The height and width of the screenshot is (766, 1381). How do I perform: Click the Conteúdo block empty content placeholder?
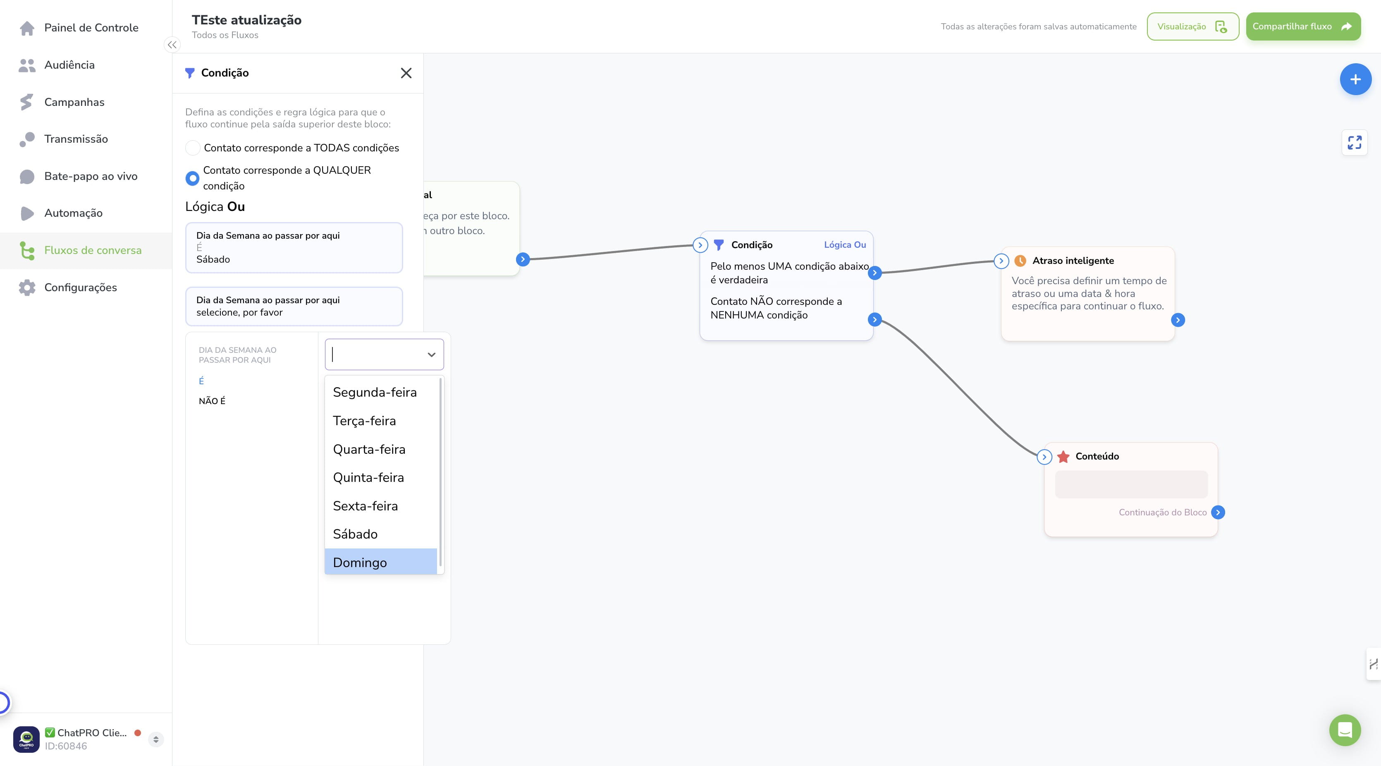[1131, 484]
